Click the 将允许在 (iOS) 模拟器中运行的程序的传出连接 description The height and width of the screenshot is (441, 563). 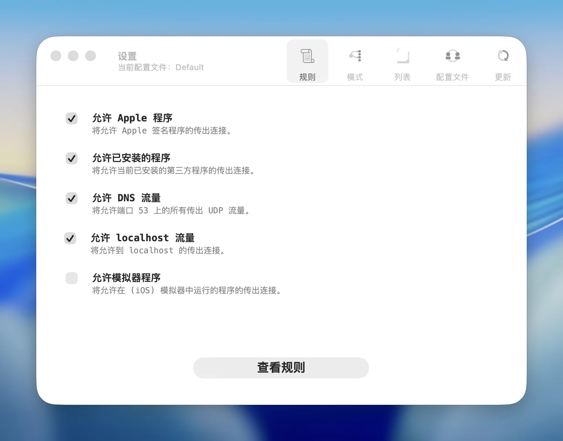click(187, 290)
